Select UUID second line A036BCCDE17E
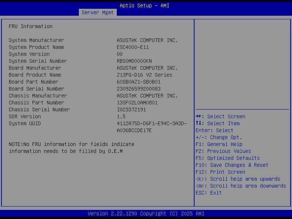Screen dimensions: 292x219 click(x=134, y=130)
